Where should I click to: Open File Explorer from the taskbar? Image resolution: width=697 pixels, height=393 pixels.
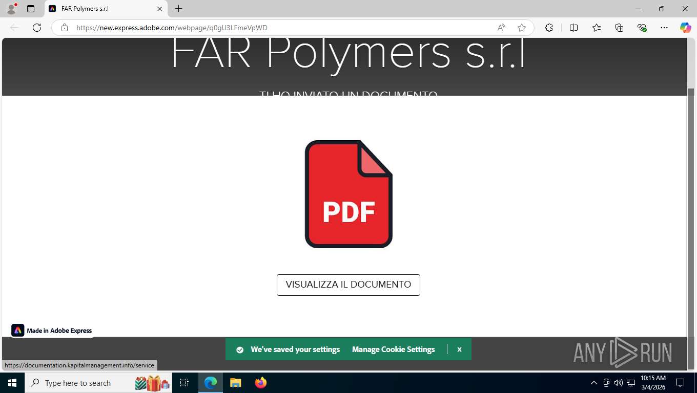[236, 383]
